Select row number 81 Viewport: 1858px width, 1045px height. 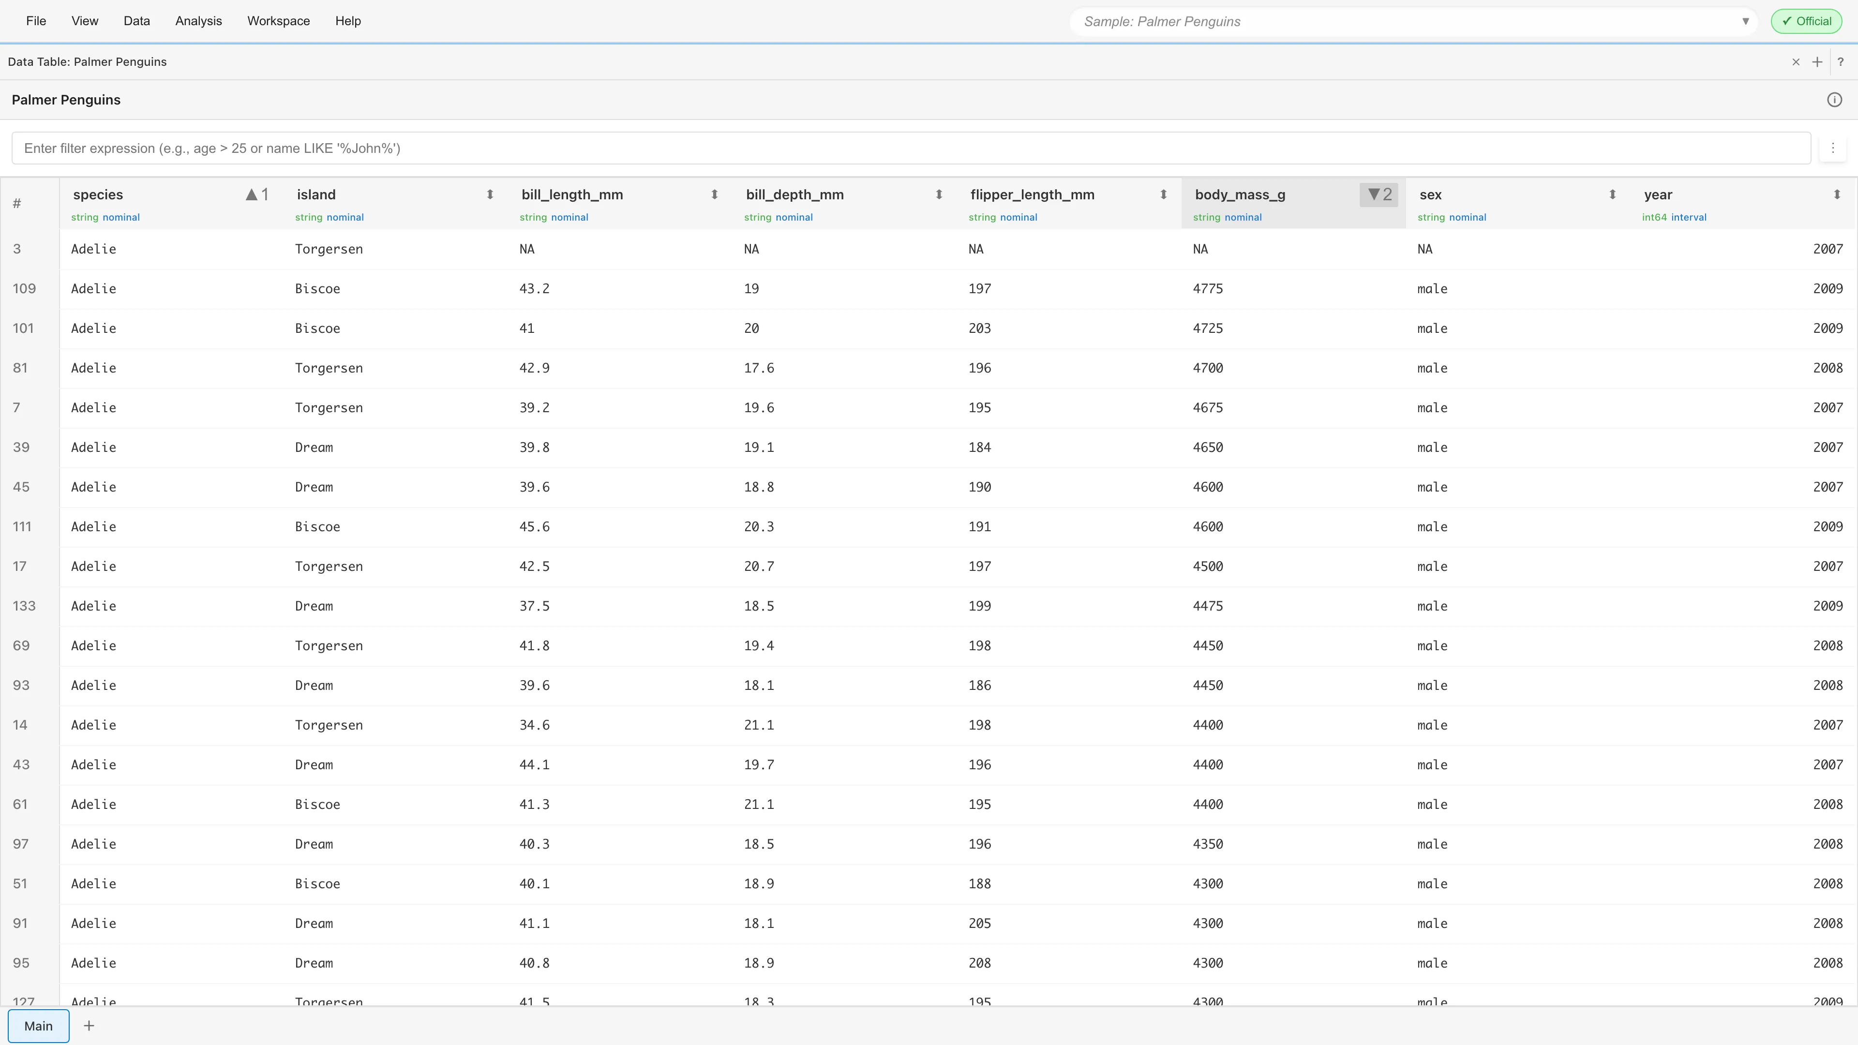pos(20,368)
